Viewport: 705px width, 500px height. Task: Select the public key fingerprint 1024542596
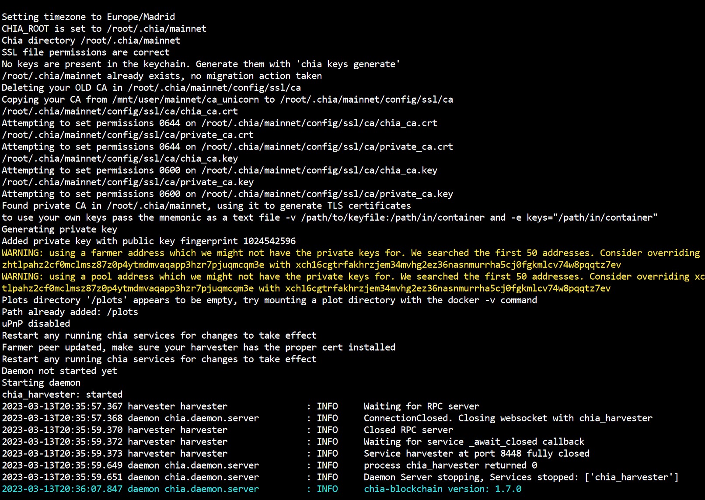click(269, 241)
